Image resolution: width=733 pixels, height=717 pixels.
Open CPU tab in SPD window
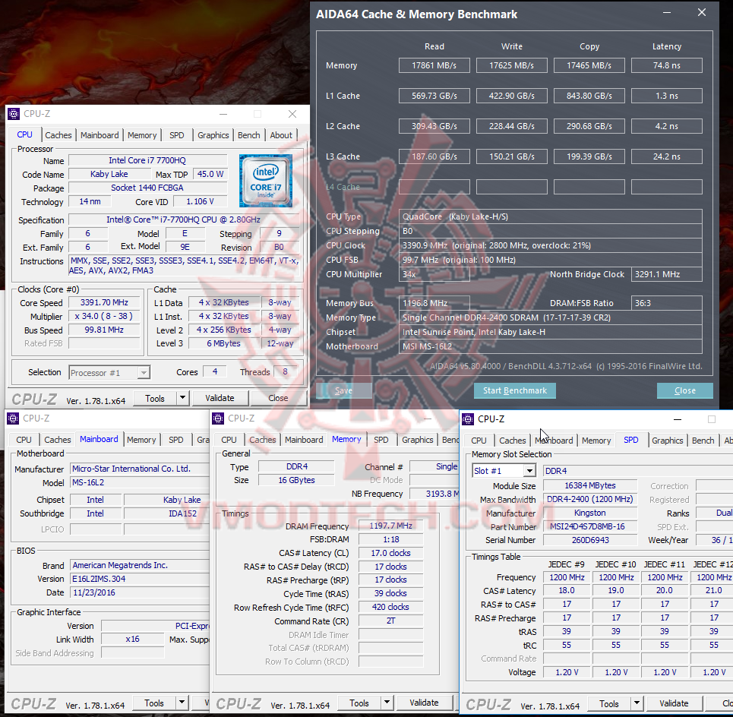pos(479,441)
